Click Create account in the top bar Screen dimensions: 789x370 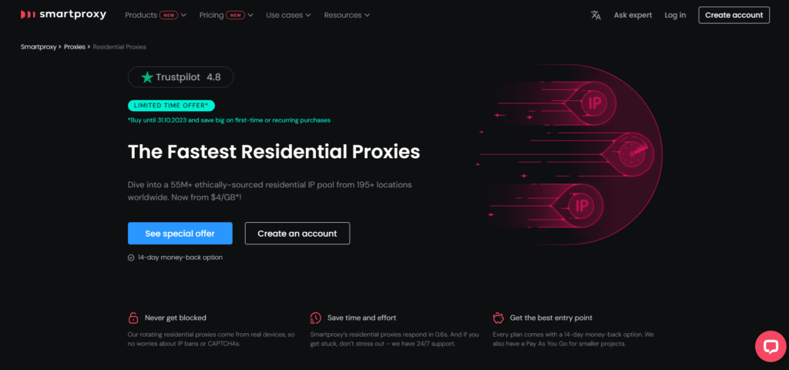pyautogui.click(x=734, y=15)
